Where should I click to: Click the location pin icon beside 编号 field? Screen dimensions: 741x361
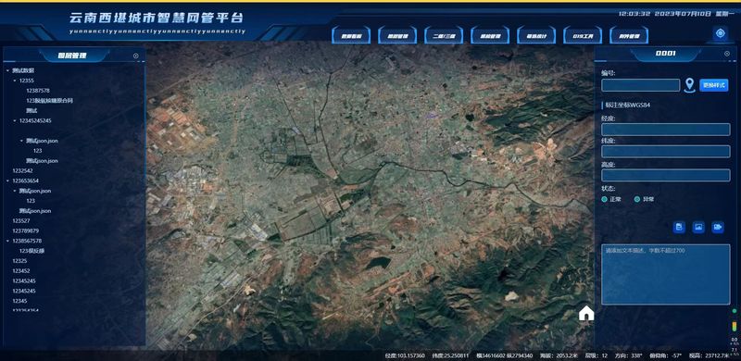[689, 85]
